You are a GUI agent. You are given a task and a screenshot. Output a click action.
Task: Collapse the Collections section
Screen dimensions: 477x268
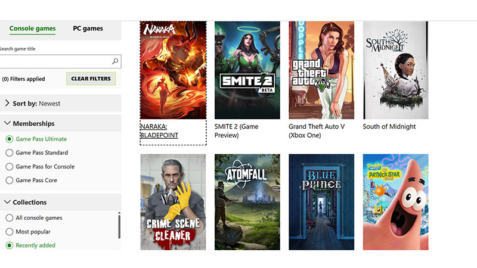tap(61, 202)
